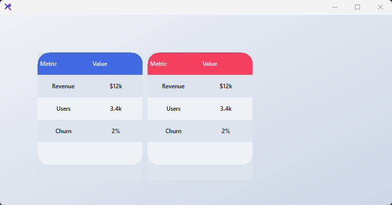This screenshot has height=205, width=392.
Task: Click the Metric header in blue table
Action: 48,64
